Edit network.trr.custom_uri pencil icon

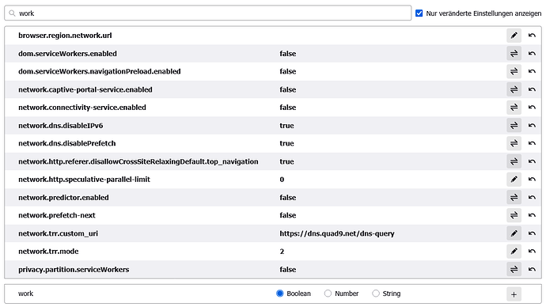[x=514, y=233]
